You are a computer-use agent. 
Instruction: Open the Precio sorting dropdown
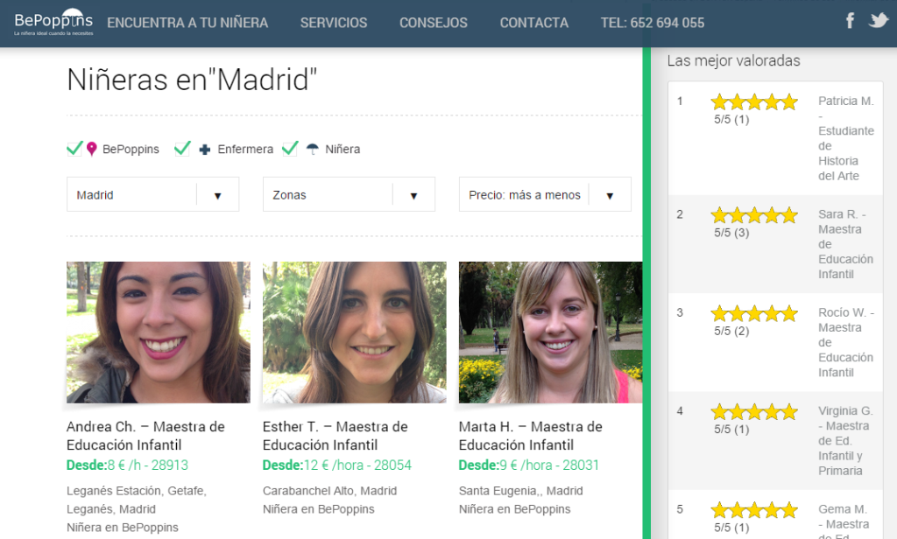click(x=545, y=195)
